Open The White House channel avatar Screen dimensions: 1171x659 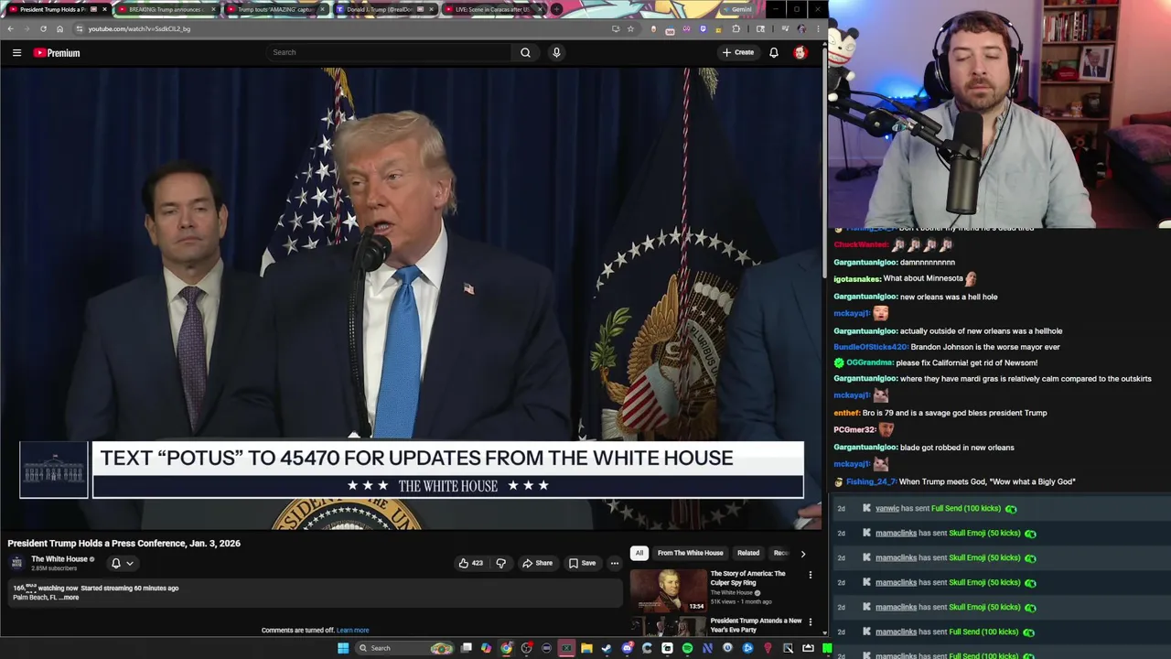point(16,563)
